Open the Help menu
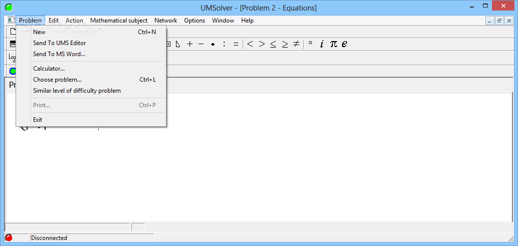The image size is (518, 246). (x=247, y=21)
